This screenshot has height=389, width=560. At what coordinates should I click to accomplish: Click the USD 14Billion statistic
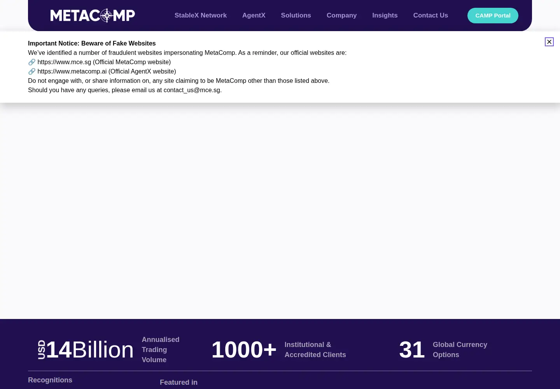[x=86, y=350]
